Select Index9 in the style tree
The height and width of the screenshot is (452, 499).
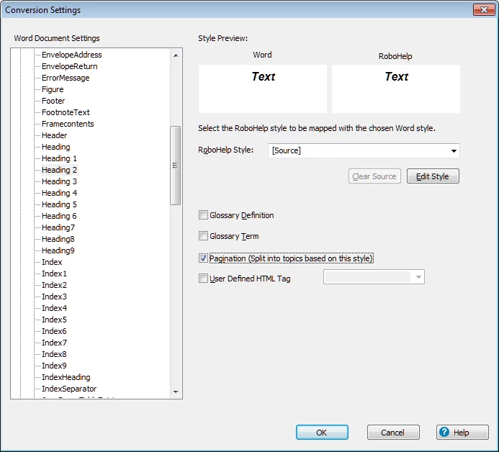pyautogui.click(x=54, y=366)
